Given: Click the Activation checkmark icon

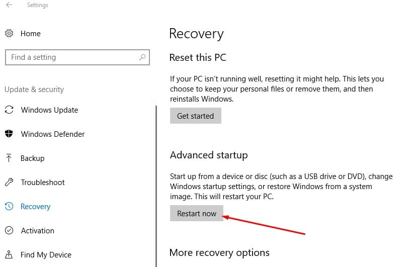Looking at the screenshot, I should click(9, 231).
